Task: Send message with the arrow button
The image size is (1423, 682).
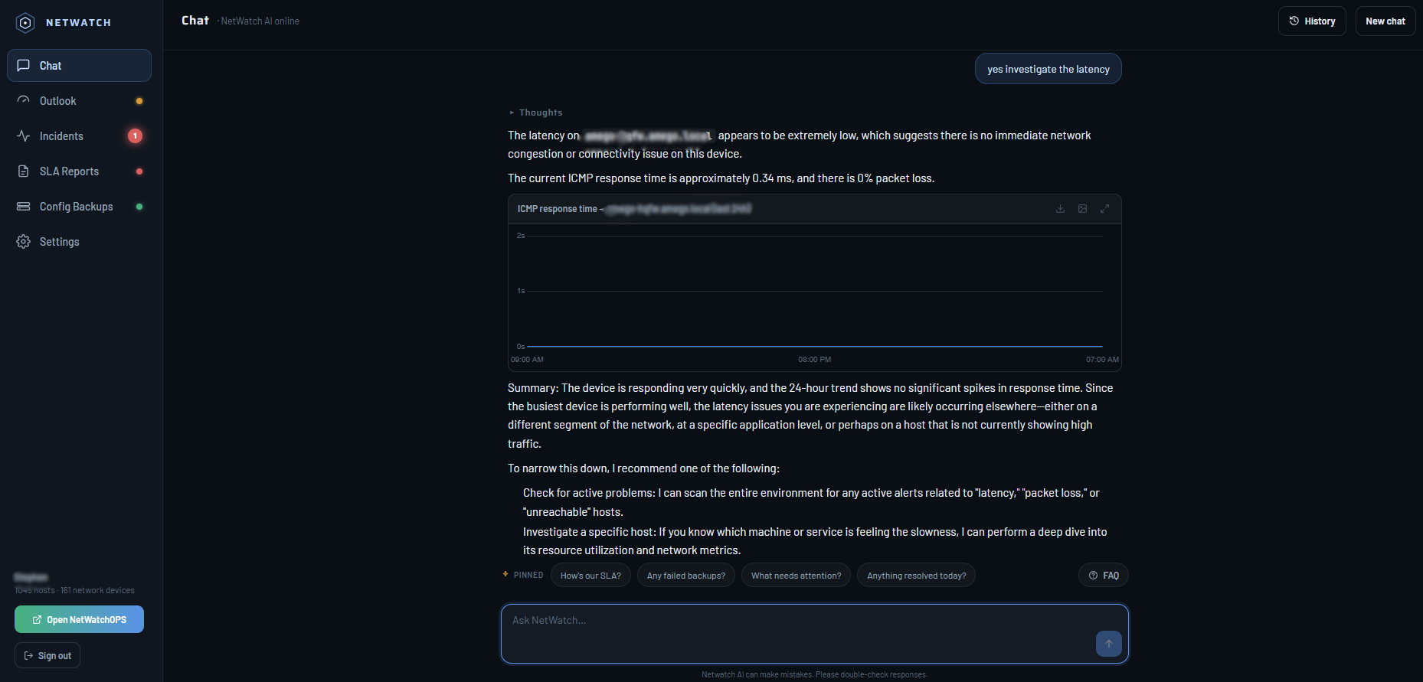Action: [x=1108, y=644]
